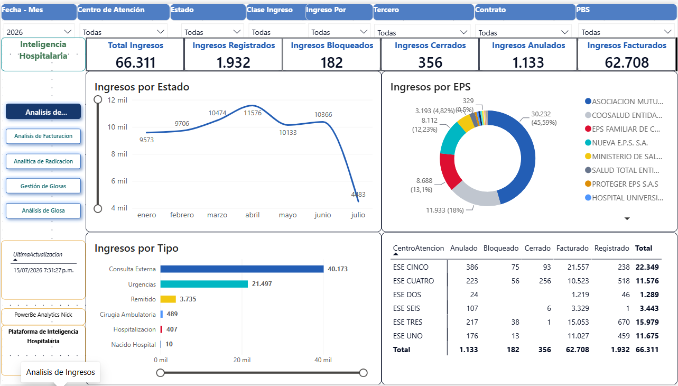Click the Inteligencia Hospitalaria logo card

tap(43, 54)
